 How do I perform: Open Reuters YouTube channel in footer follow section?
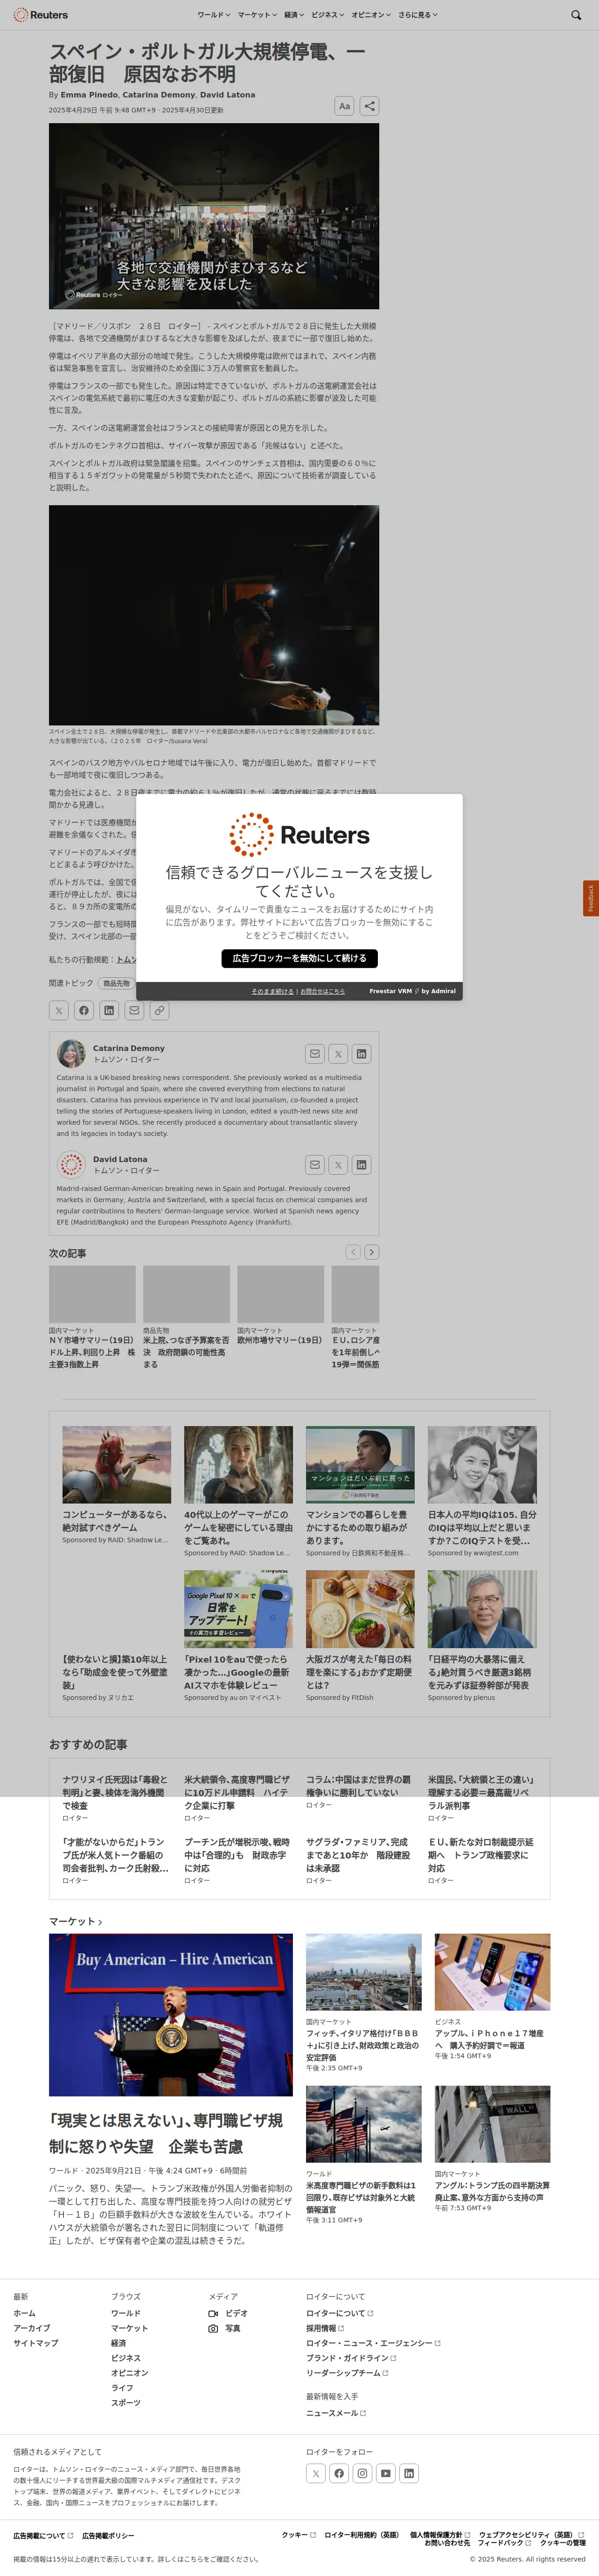(386, 2473)
